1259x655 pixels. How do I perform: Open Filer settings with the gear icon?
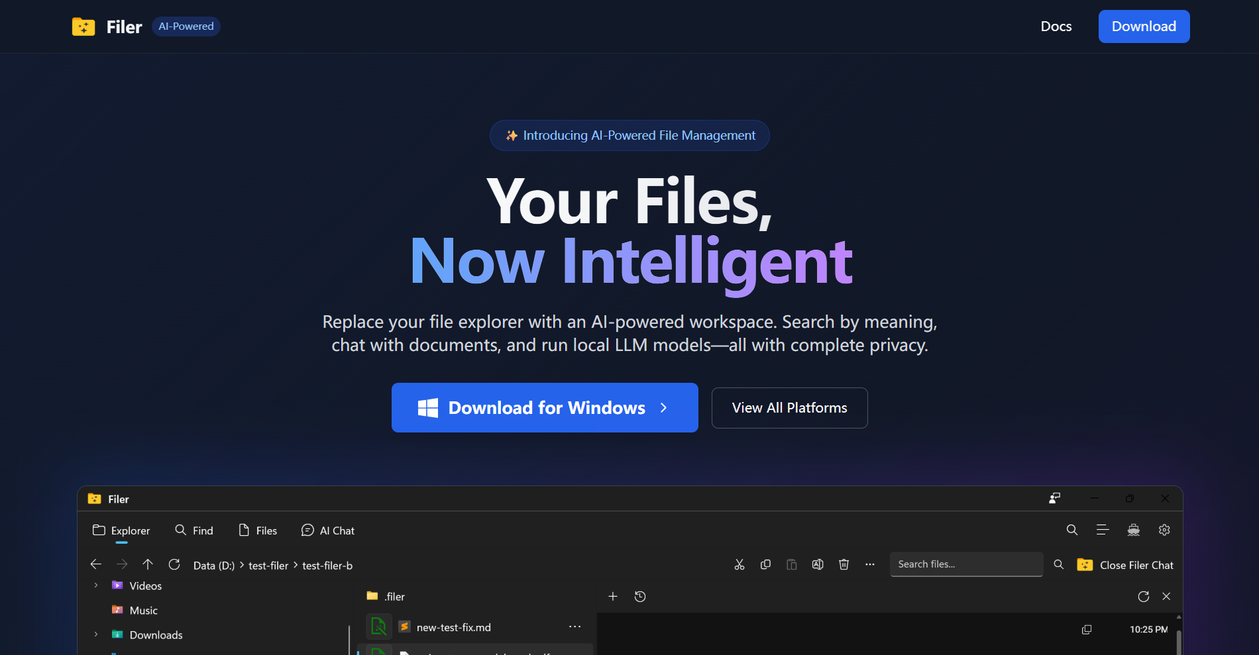tap(1164, 530)
